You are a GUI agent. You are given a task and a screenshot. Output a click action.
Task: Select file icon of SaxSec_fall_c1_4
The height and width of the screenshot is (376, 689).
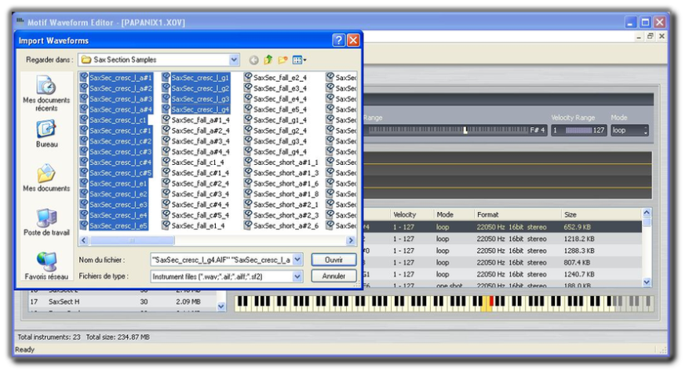(x=166, y=162)
